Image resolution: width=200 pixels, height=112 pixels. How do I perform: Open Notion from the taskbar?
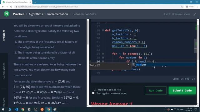(x=29, y=110)
